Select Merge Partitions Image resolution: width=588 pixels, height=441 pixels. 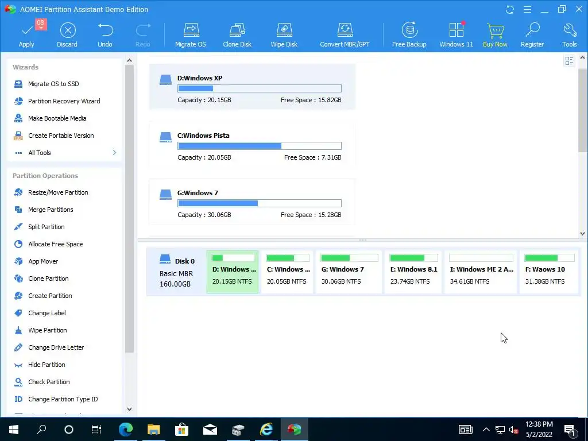pyautogui.click(x=51, y=210)
